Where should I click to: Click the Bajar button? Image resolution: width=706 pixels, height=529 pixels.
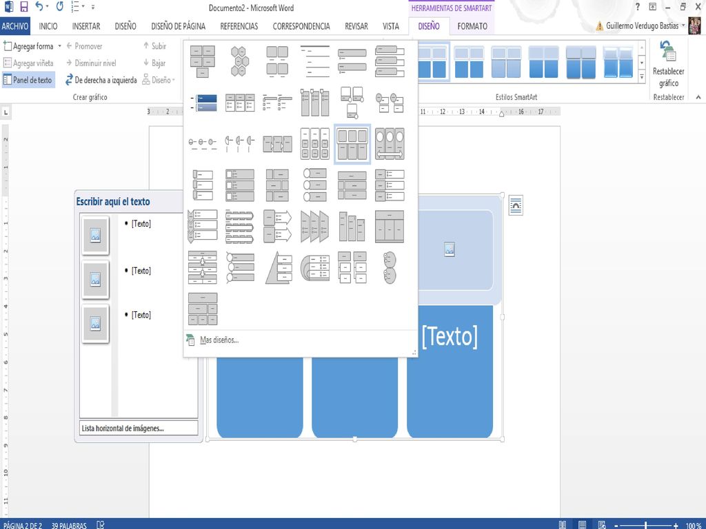tap(154, 63)
